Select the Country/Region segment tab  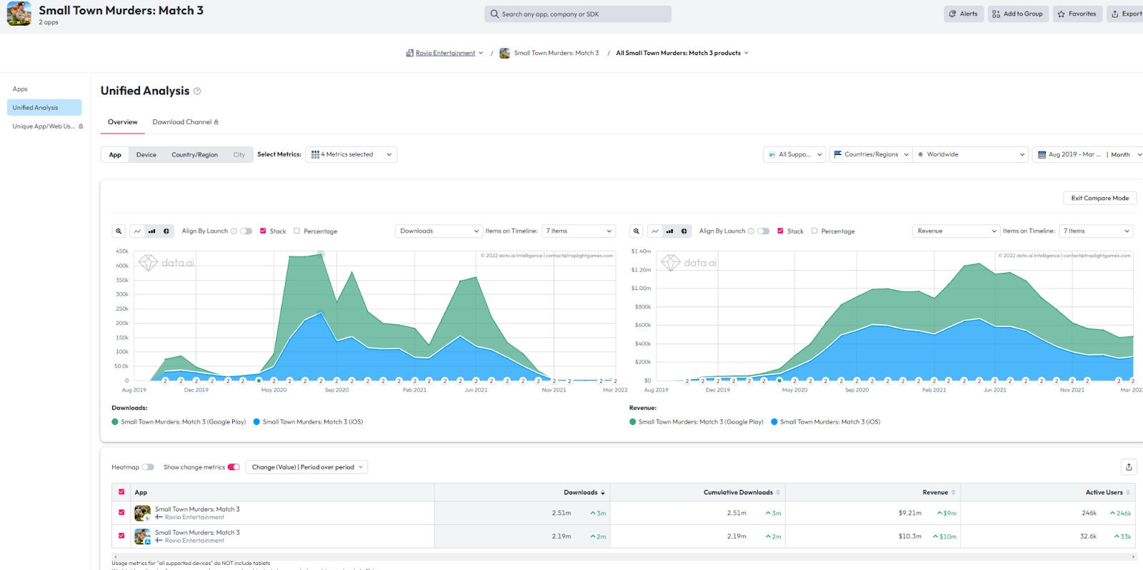click(194, 155)
